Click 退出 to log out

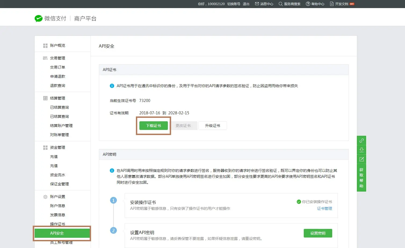[x=246, y=4]
